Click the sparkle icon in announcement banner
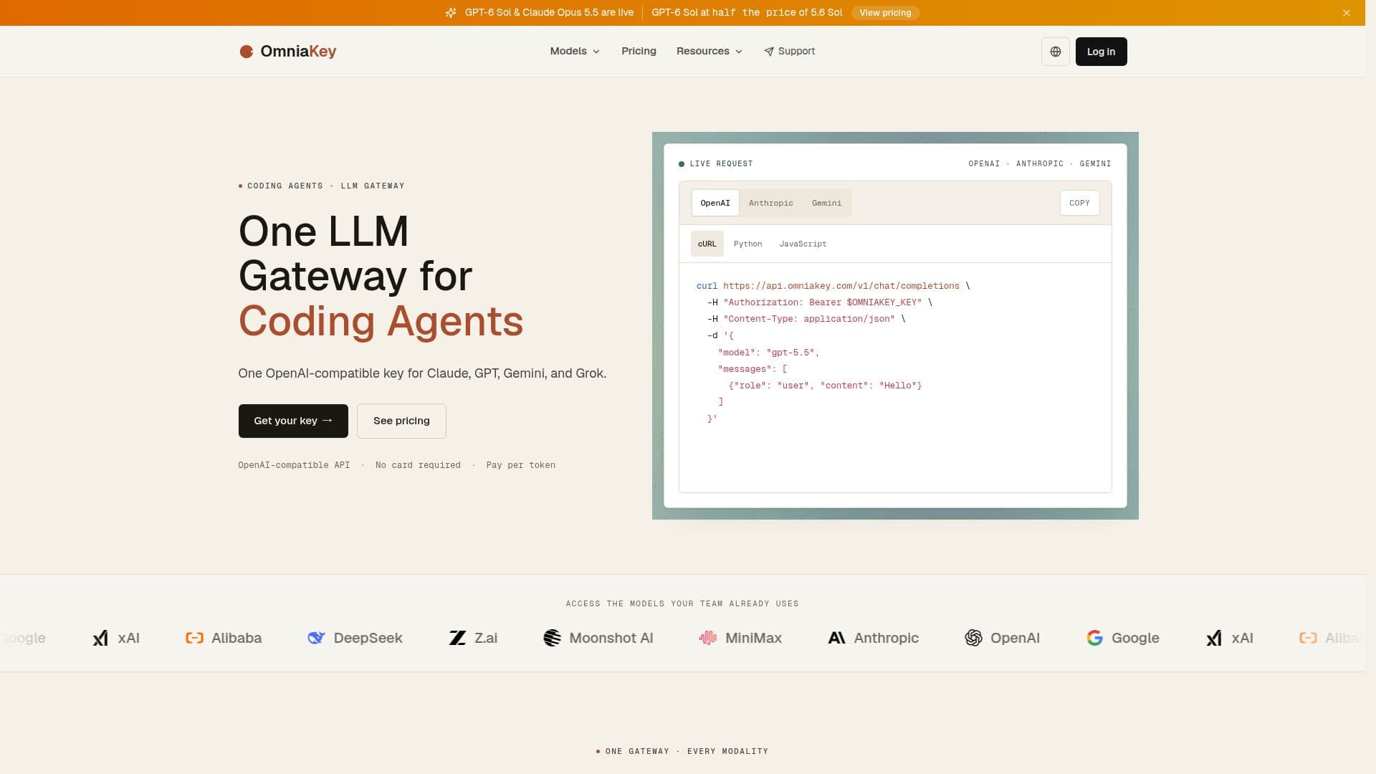 click(x=451, y=13)
